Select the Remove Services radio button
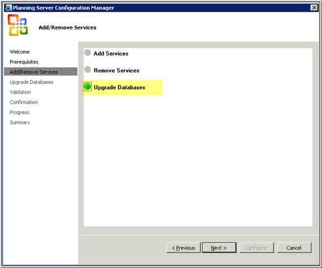The image size is (322, 268). [87, 69]
